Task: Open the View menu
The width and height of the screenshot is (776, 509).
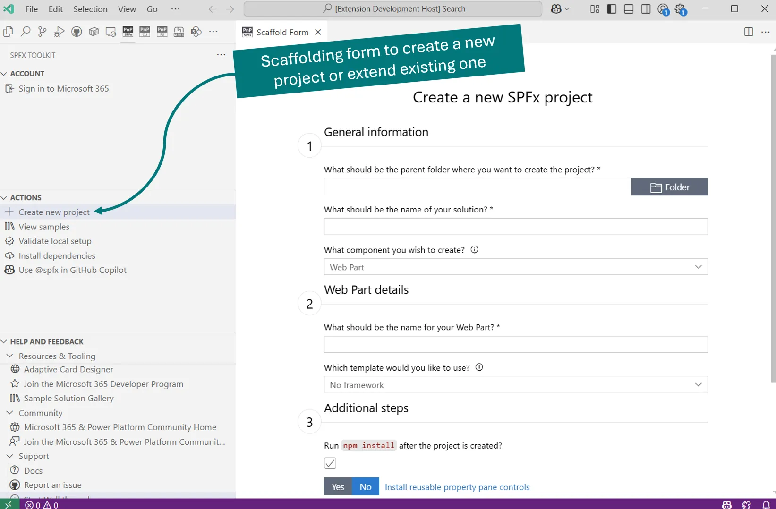Action: click(127, 9)
